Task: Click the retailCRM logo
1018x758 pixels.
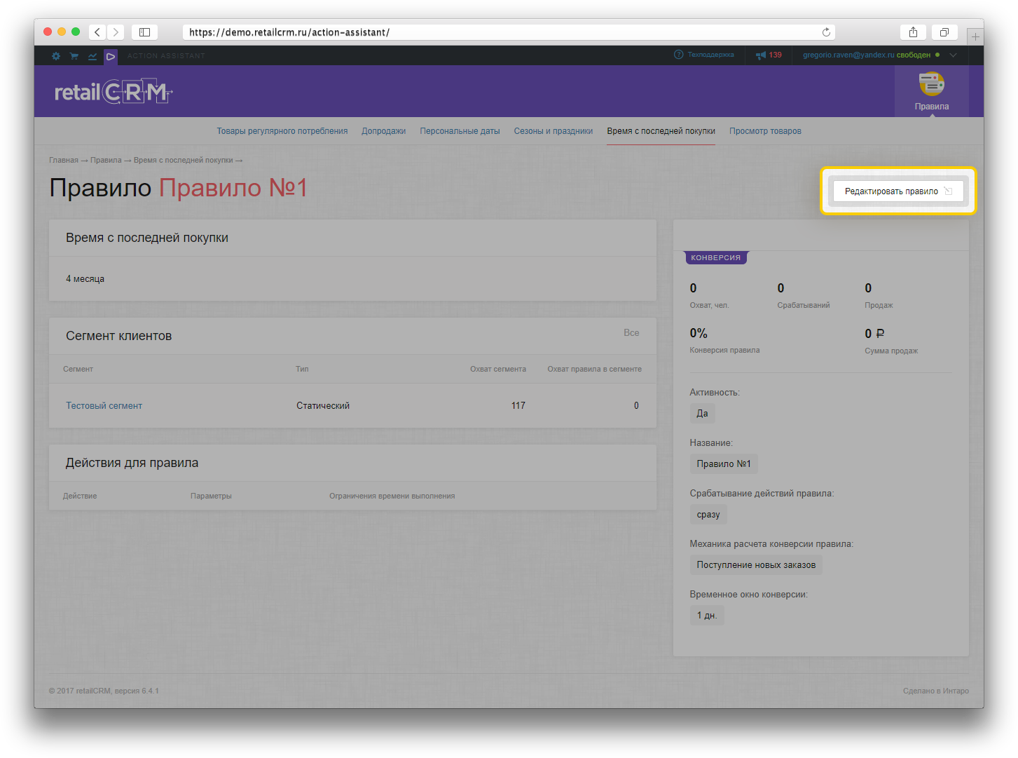Action: [x=114, y=92]
